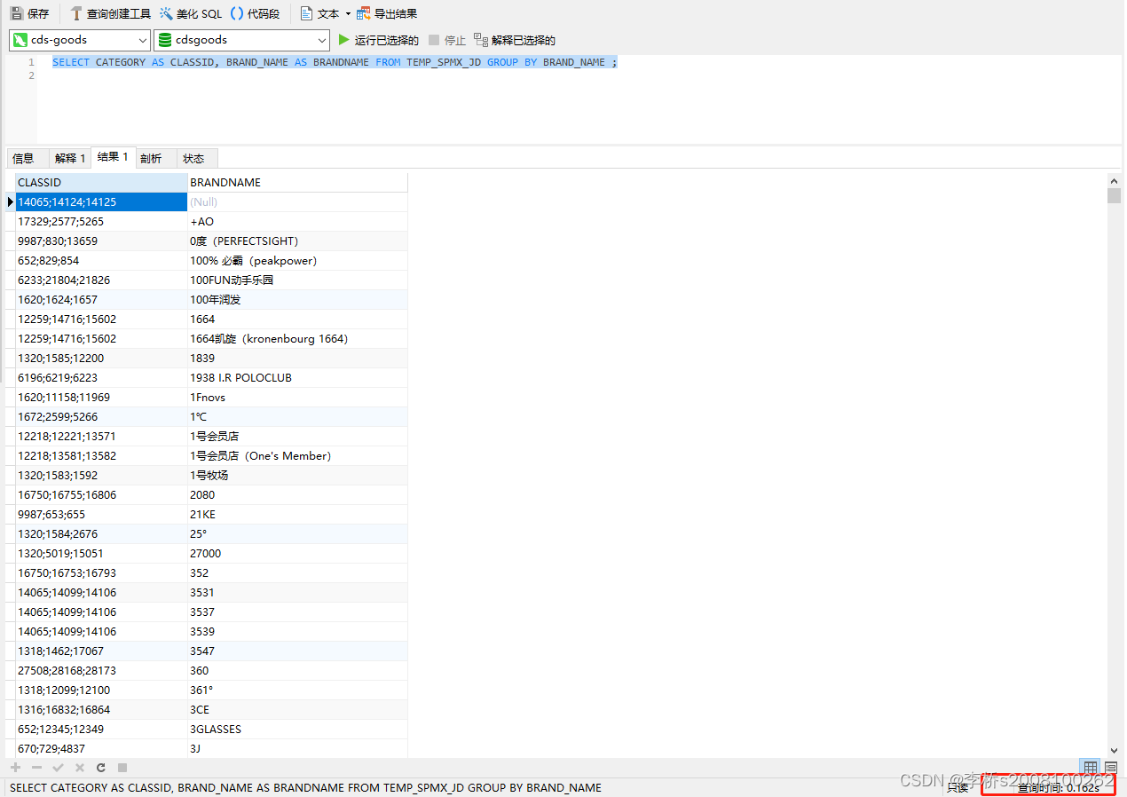Click the status bar SQL statement text
The width and height of the screenshot is (1127, 797).
(305, 787)
